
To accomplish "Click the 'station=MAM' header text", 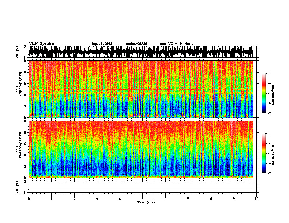I will pyautogui.click(x=136, y=44).
